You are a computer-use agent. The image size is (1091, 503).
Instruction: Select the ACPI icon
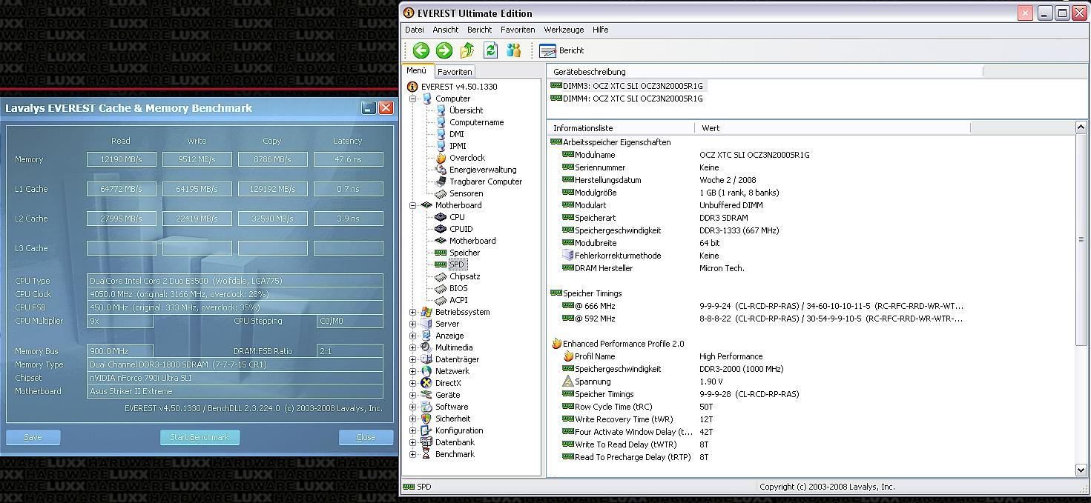tap(441, 300)
